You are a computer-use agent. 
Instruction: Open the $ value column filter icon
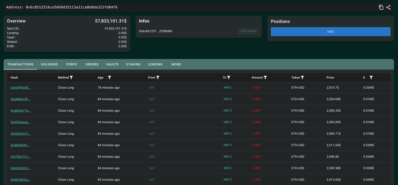click(x=371, y=77)
